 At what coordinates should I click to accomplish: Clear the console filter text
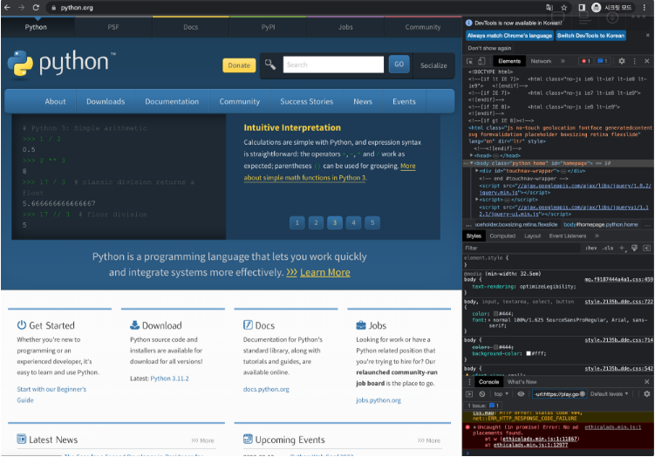coord(583,394)
